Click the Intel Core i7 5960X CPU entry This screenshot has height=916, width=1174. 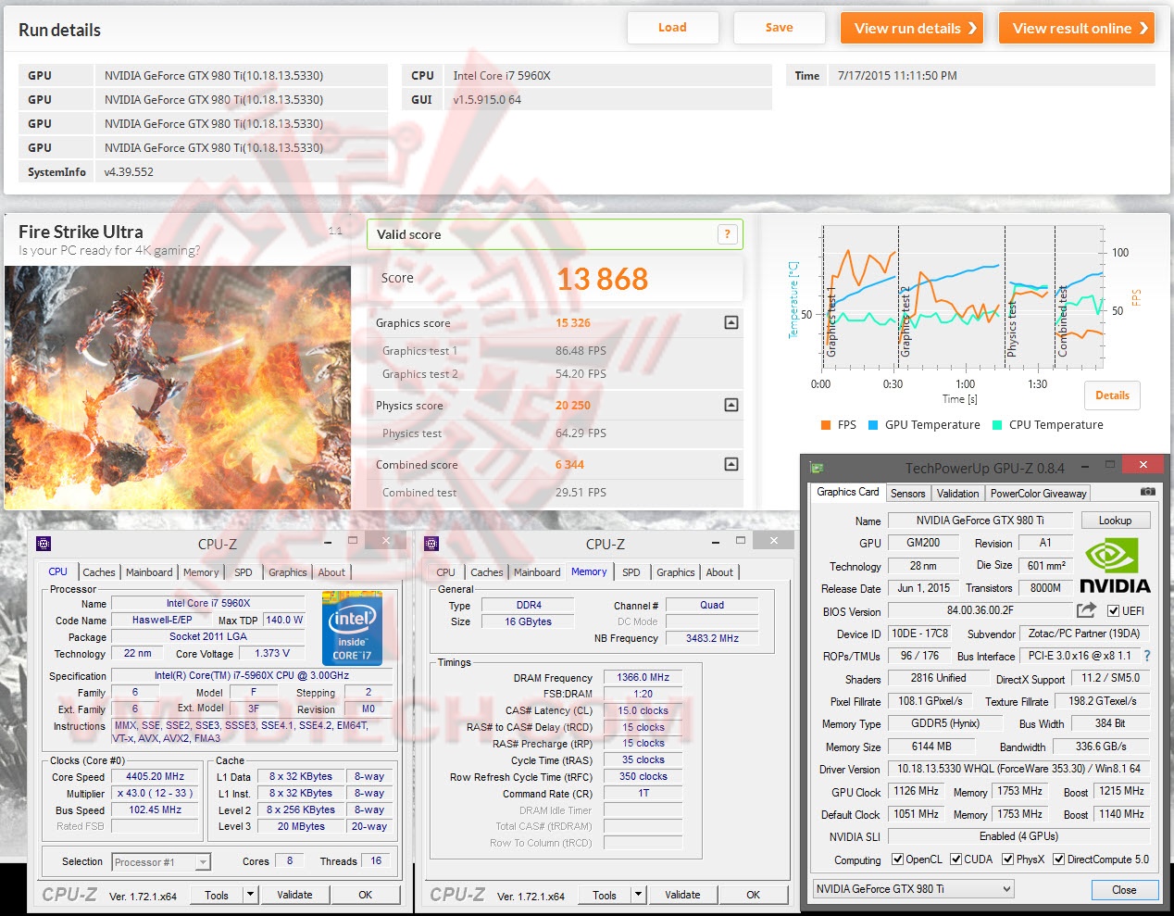click(587, 75)
